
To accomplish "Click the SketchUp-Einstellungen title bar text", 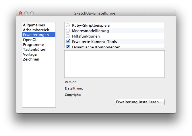I will 96,13.
